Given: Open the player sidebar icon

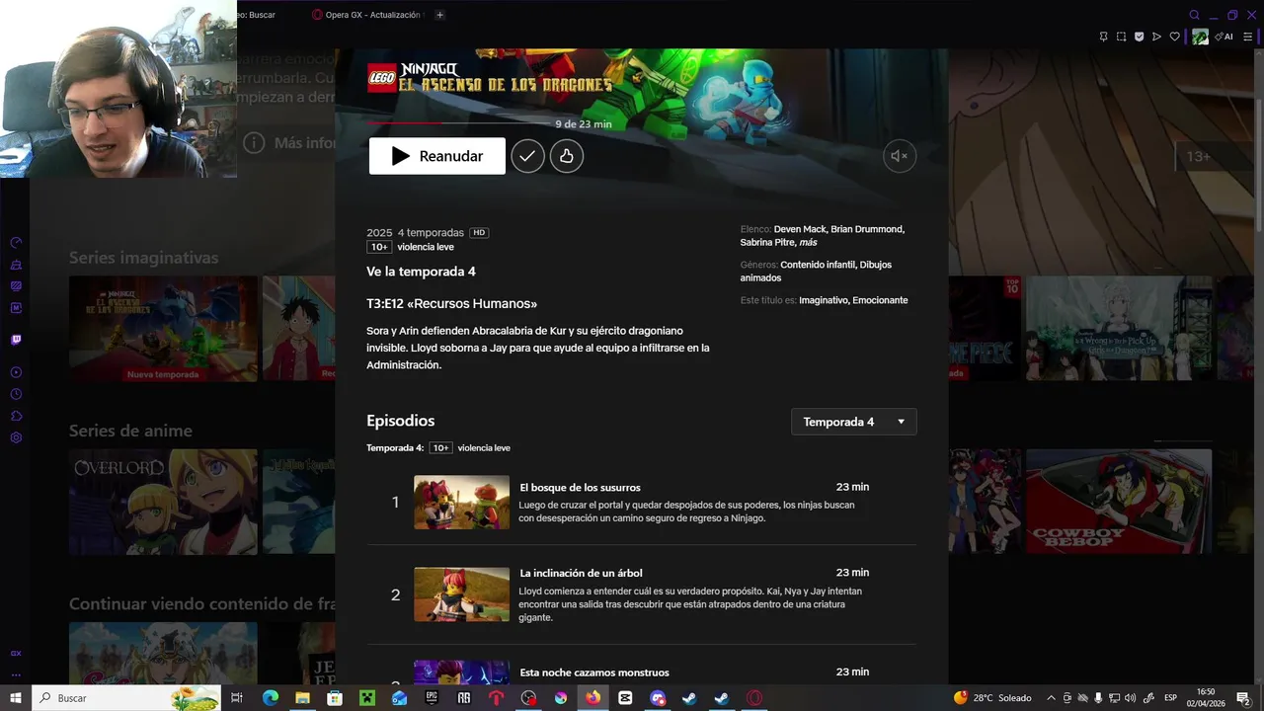Looking at the screenshot, I should click(x=16, y=372).
